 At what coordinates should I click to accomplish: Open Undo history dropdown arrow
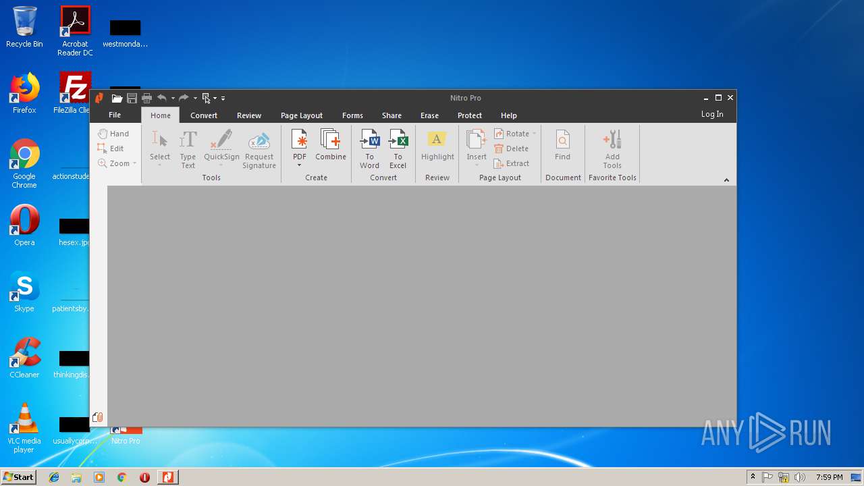tap(173, 99)
